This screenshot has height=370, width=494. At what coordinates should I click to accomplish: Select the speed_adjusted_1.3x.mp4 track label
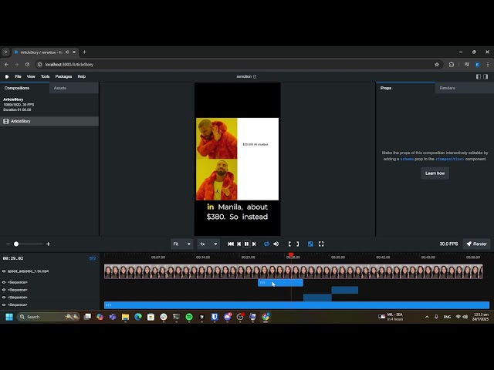pyautogui.click(x=28, y=271)
